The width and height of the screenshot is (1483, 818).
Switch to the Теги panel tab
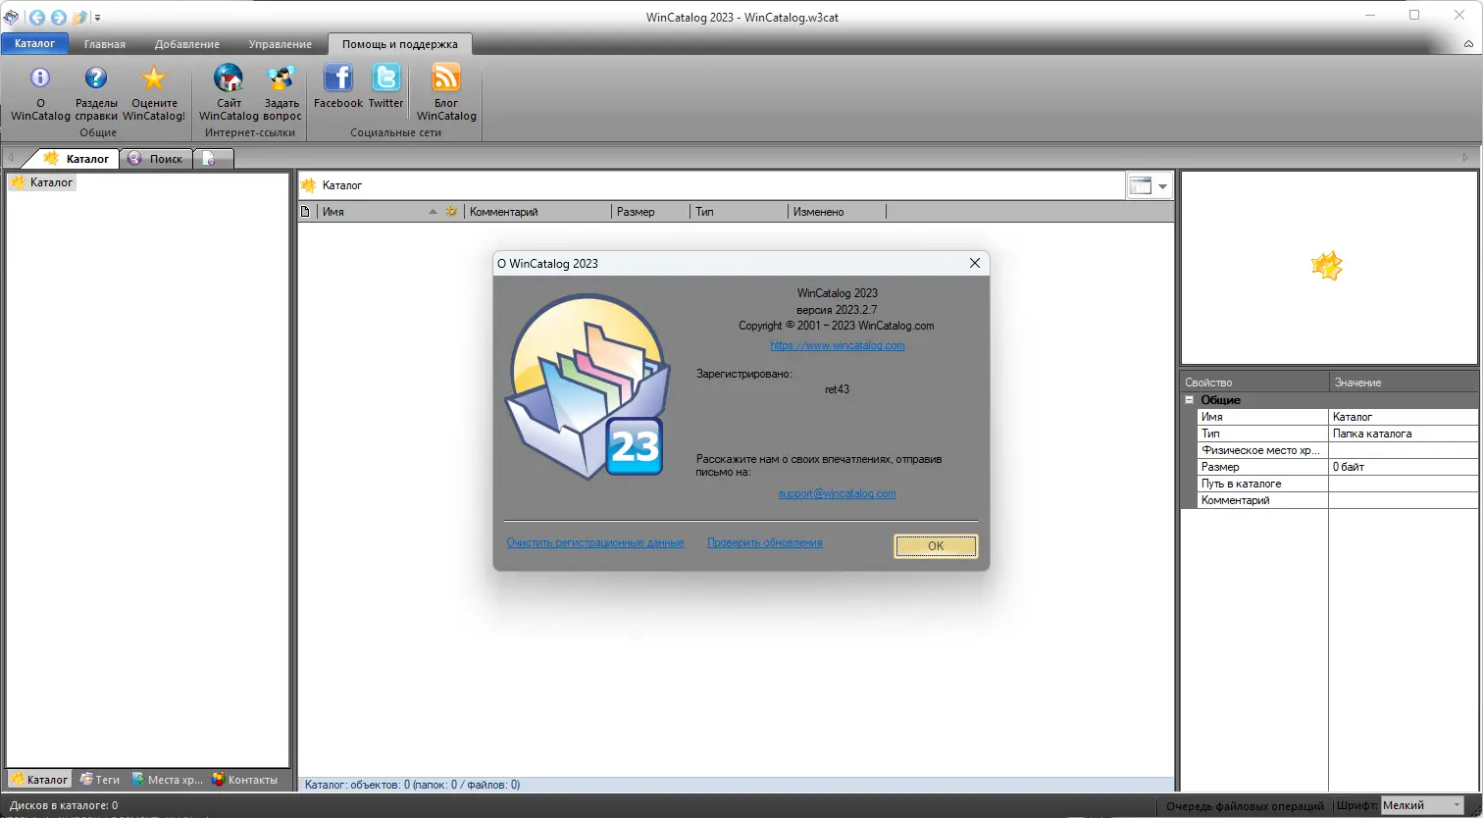click(x=99, y=779)
